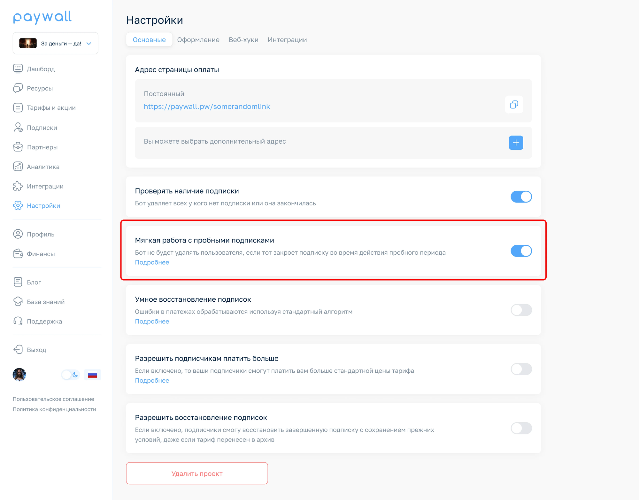Click the Russian flag language icon
Viewport: 639px width, 500px height.
tap(92, 375)
